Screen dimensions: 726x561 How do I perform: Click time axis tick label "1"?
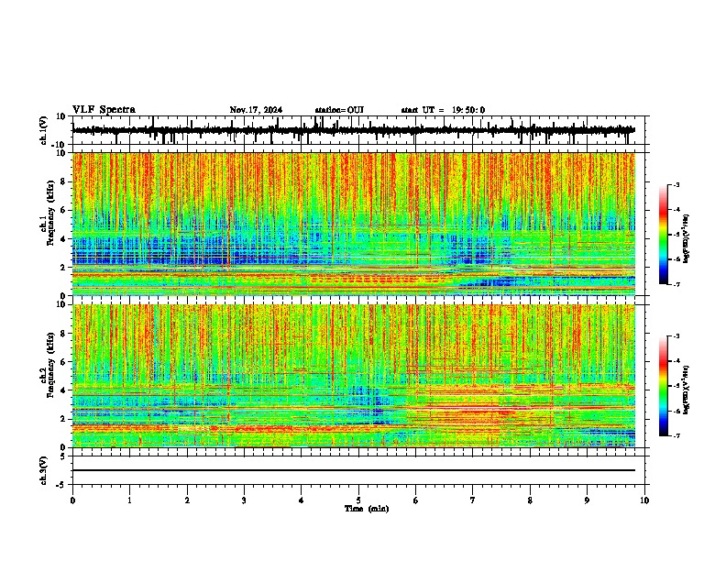pos(129,500)
